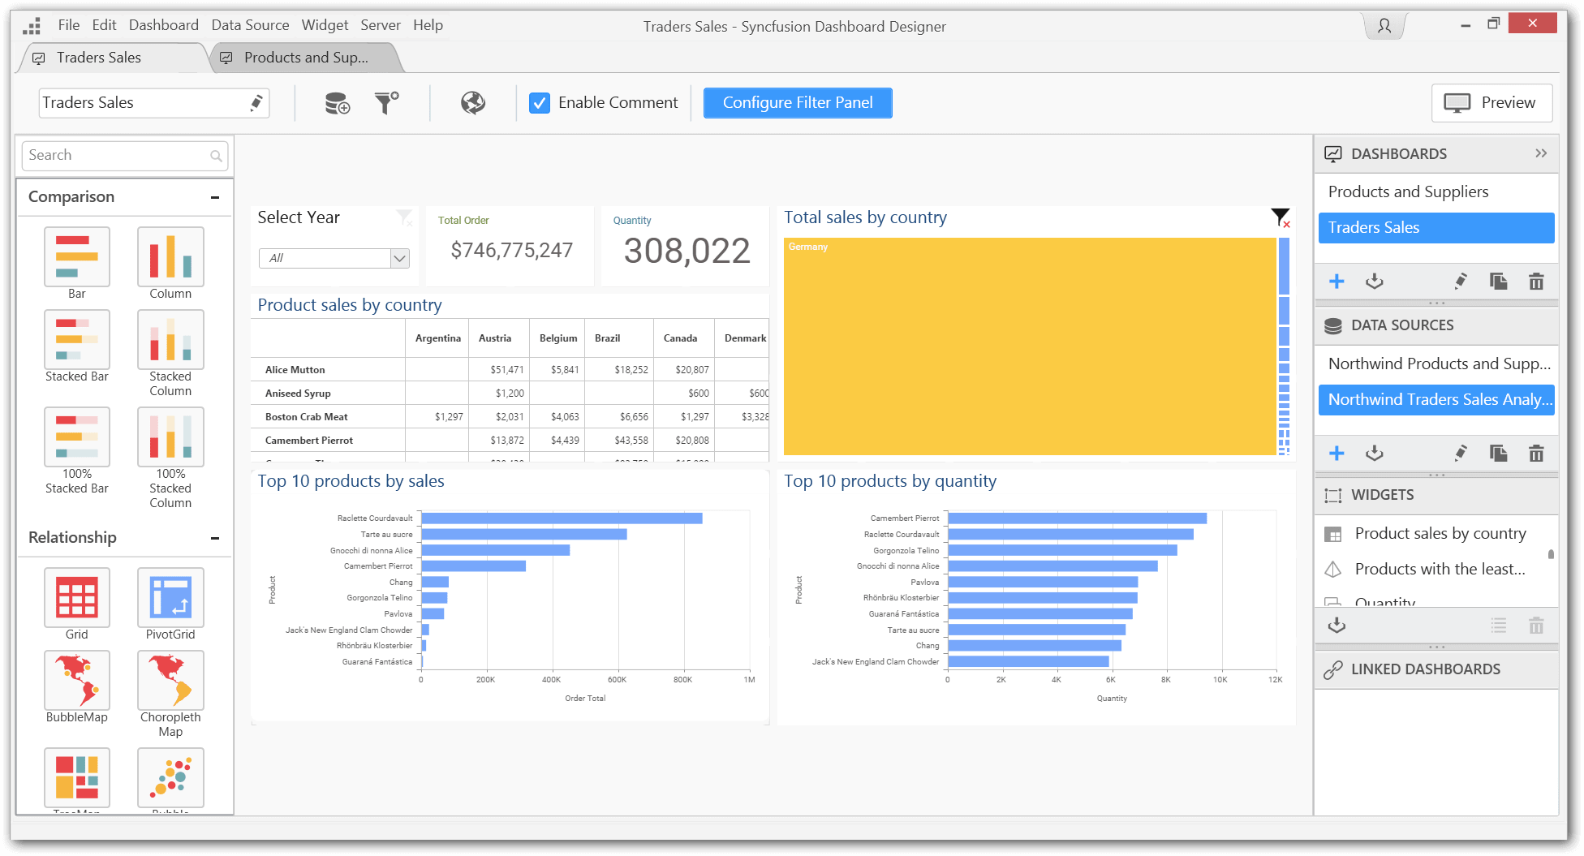This screenshot has height=856, width=1584.
Task: Collapse the Relationship widget section
Action: tap(215, 538)
